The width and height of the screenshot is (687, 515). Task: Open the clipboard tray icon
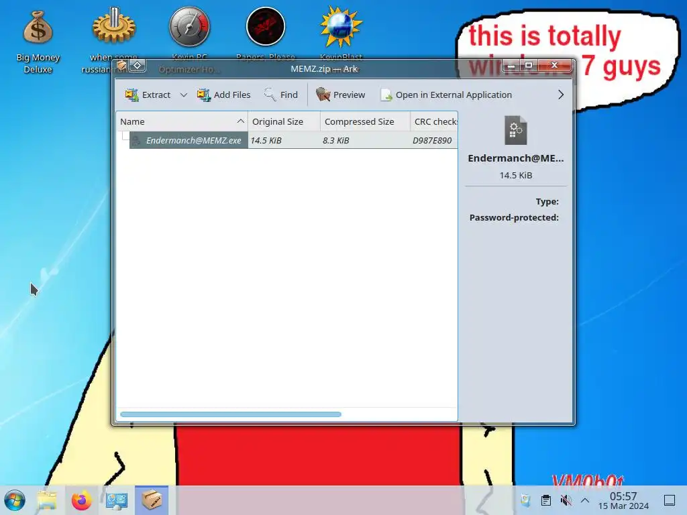pyautogui.click(x=546, y=500)
